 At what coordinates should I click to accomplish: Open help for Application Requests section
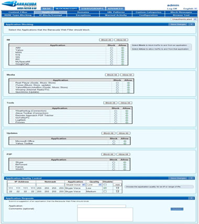(192, 198)
